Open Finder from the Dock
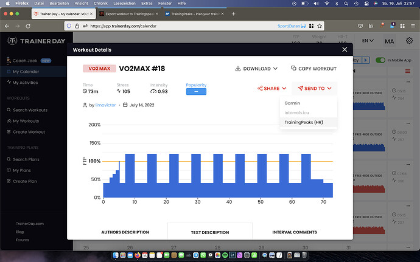 (116, 255)
